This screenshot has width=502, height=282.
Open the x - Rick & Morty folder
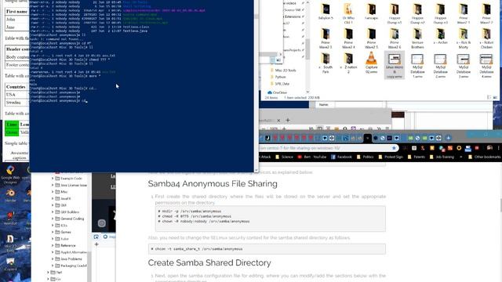[464, 38]
